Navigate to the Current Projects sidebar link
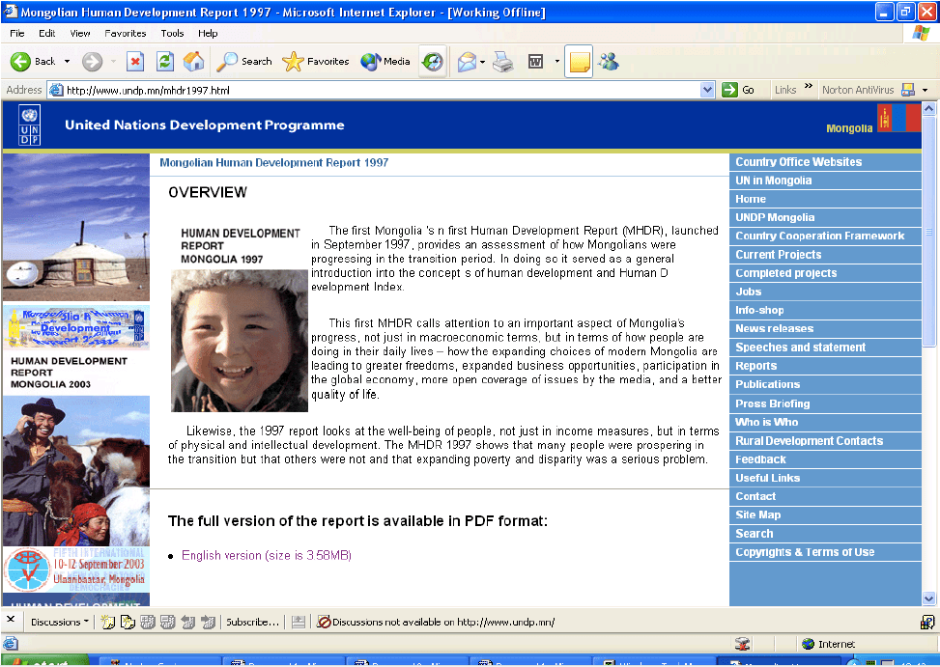Viewport: 940px width, 667px height. 778,255
